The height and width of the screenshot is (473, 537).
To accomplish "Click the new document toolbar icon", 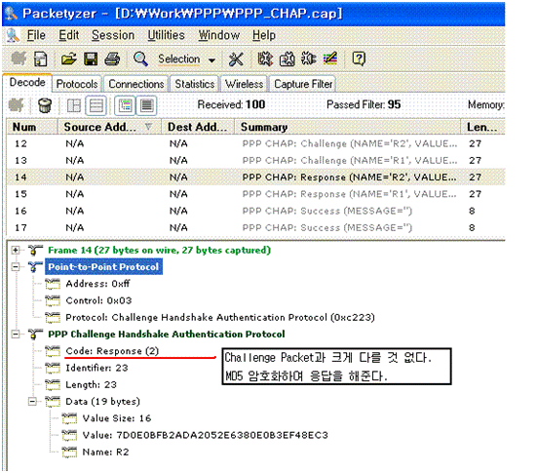I will tap(40, 59).
